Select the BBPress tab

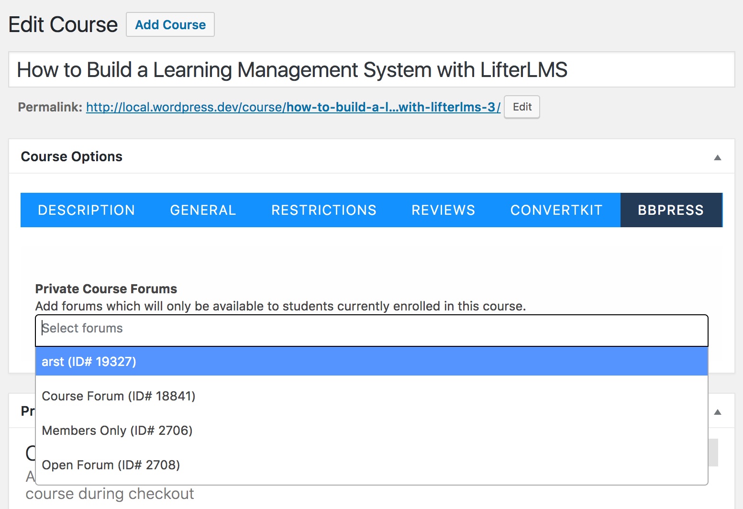point(670,210)
